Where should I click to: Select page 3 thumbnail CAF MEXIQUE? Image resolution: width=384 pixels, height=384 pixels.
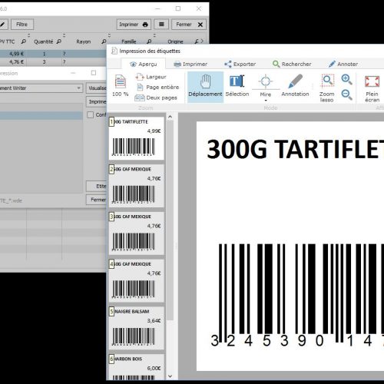click(137, 233)
